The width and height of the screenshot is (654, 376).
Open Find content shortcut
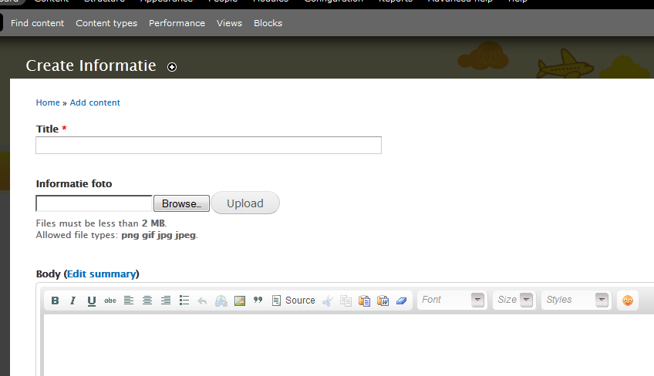(x=37, y=23)
